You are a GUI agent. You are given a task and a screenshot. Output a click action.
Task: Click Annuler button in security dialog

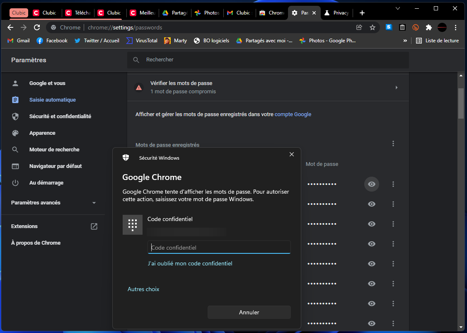pos(249,312)
